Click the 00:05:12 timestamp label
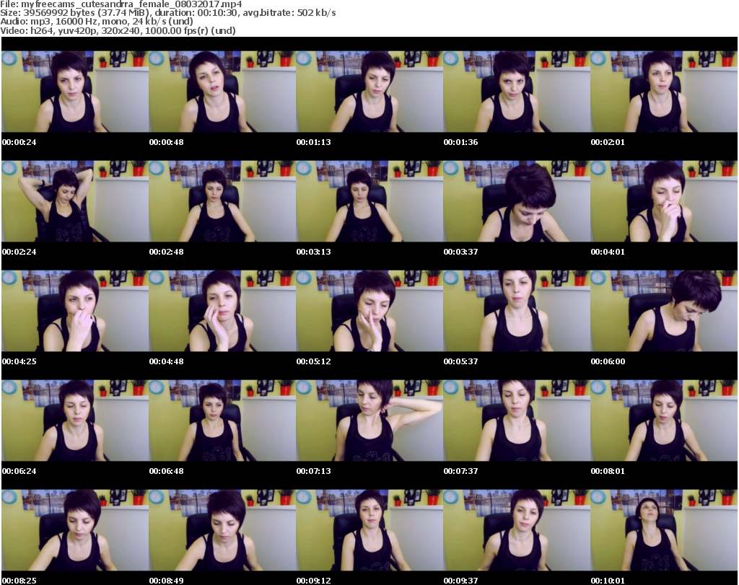 314,361
